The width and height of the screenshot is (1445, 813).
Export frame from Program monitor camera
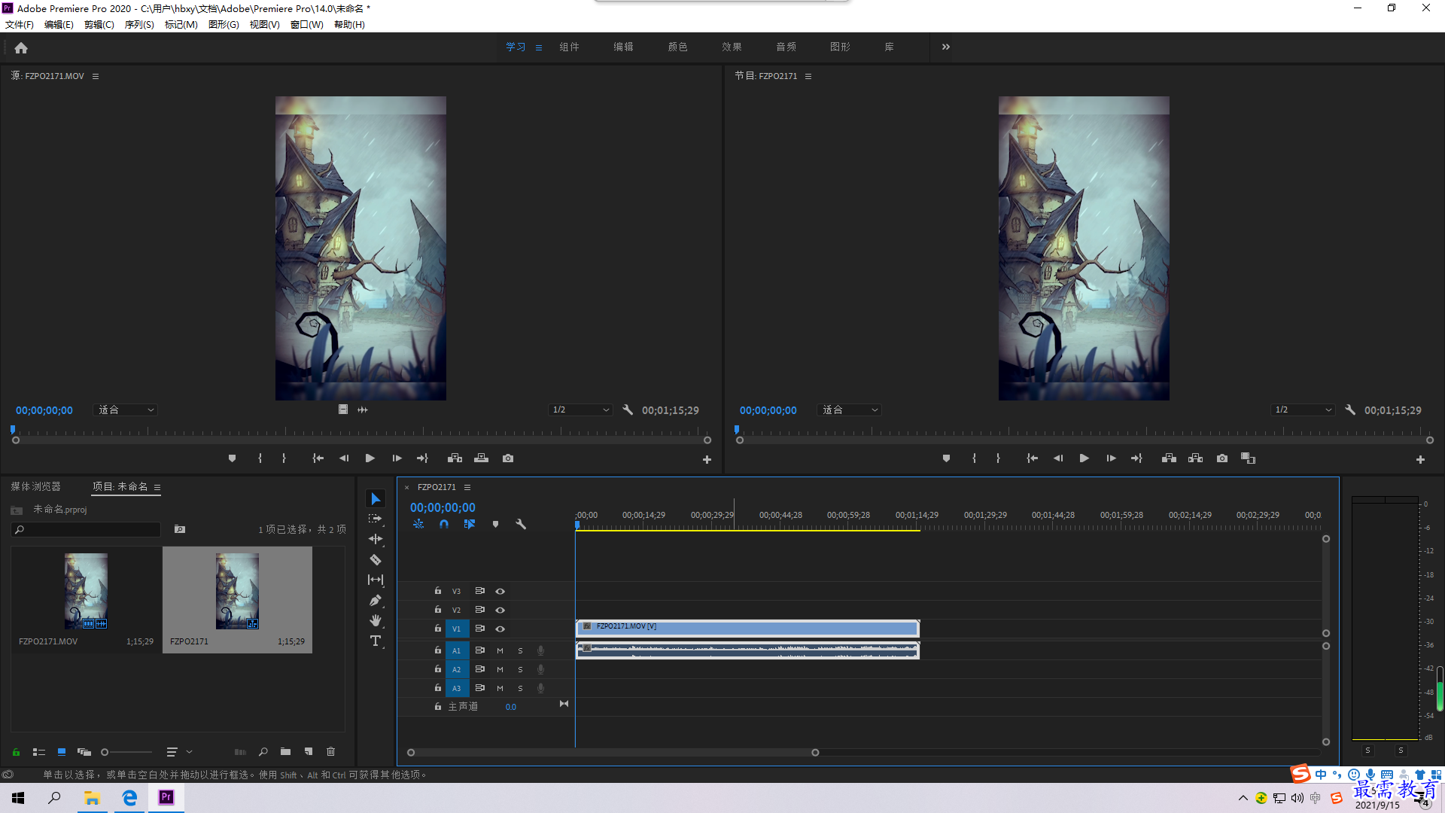(1222, 458)
